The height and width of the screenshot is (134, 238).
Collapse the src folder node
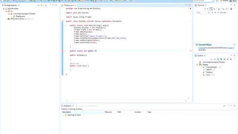tap(6, 11)
